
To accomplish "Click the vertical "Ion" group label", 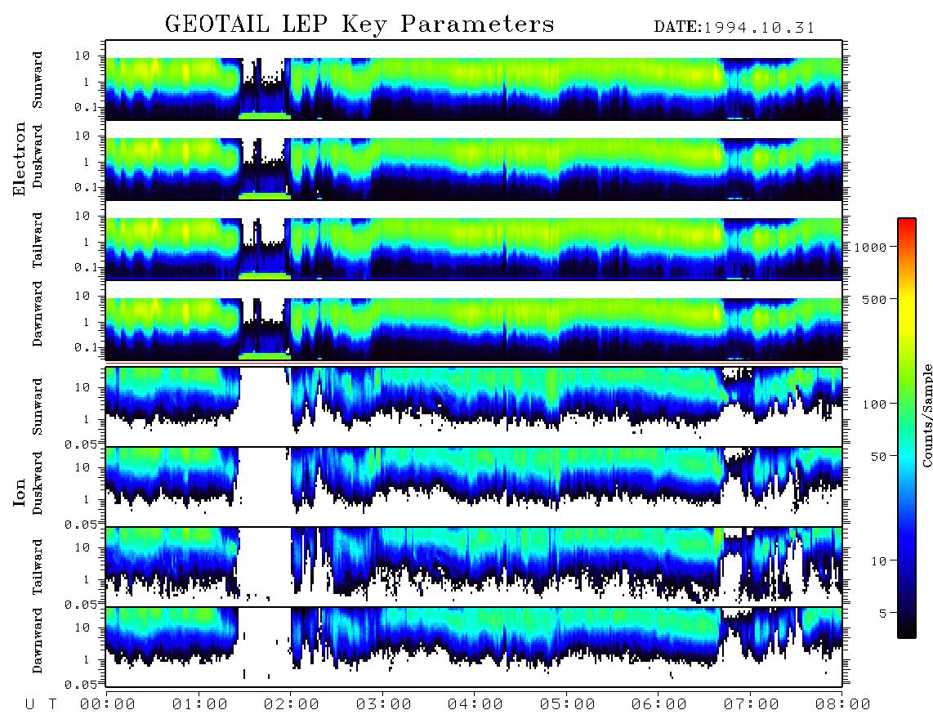I will tap(20, 493).
